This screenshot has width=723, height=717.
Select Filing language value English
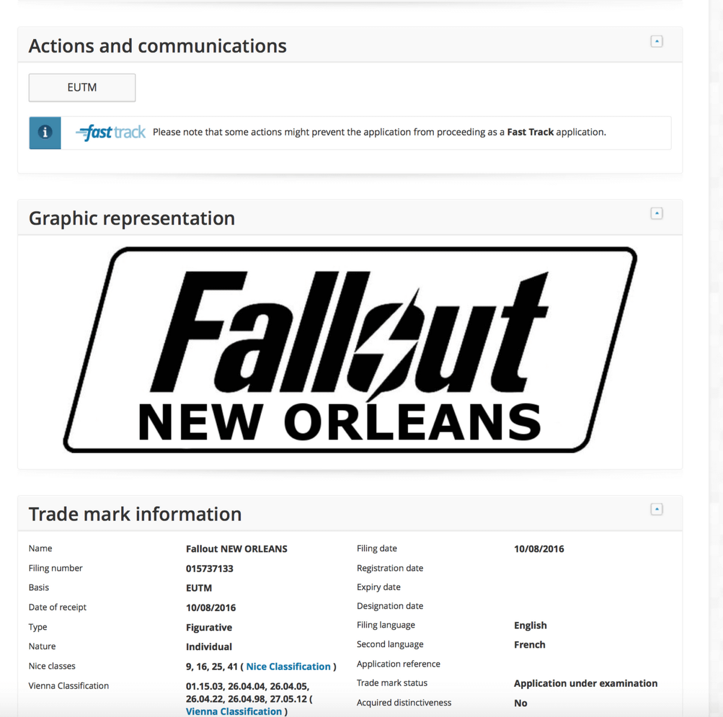pos(530,625)
